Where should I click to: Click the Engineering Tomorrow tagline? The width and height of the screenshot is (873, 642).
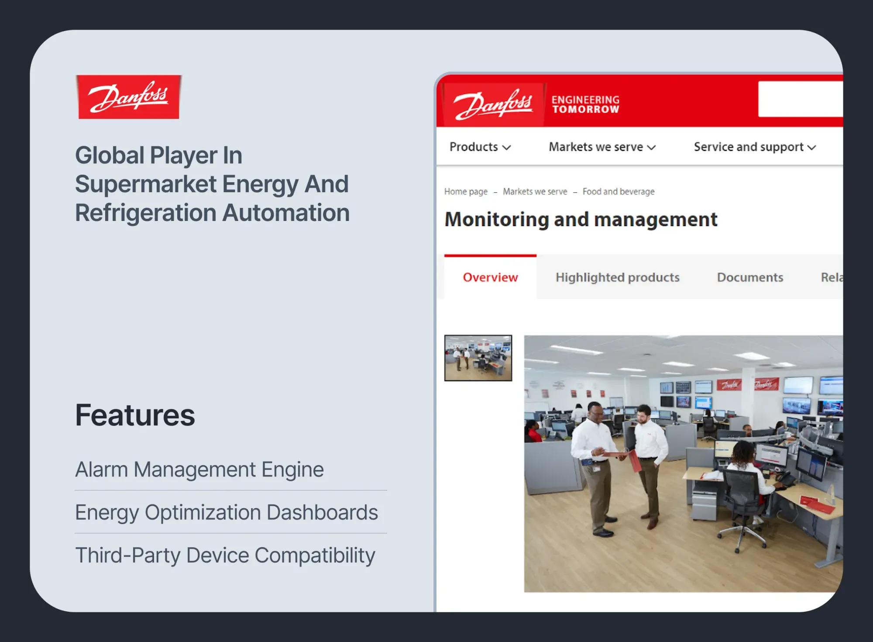tap(585, 105)
